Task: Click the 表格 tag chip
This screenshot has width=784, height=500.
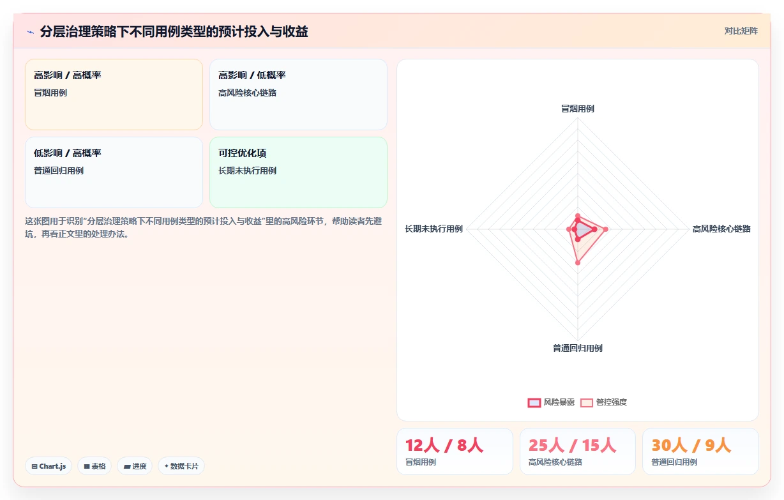Action: click(x=94, y=466)
